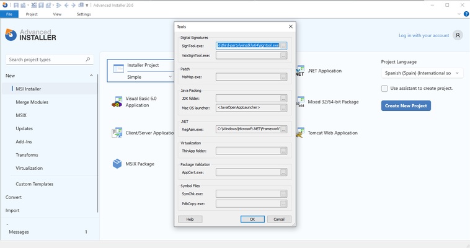This screenshot has height=248, width=470.
Task: Confirm the Tools dialog with OK
Action: 252,219
